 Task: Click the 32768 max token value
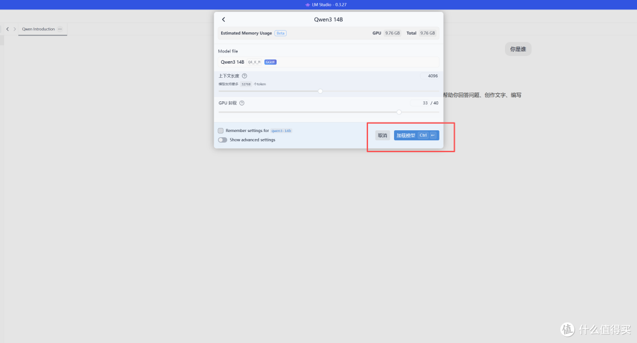[246, 84]
